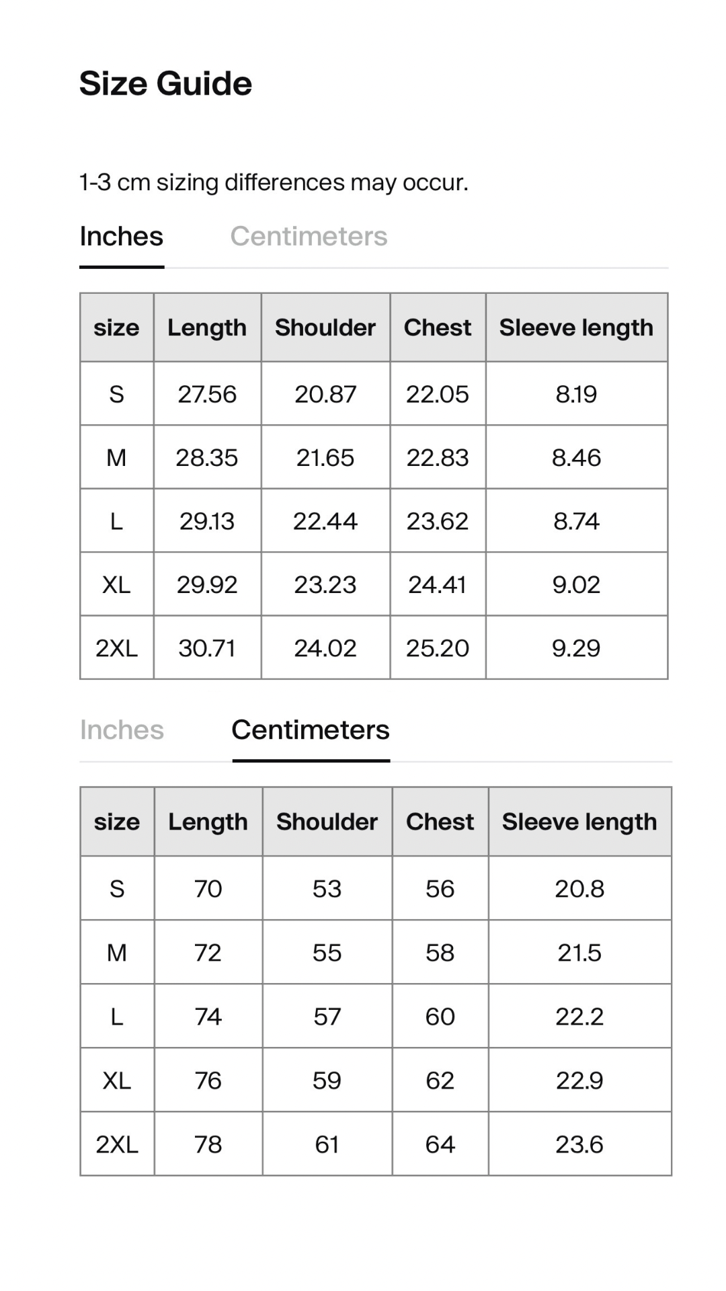Select the Inches tab above first table
Image resolution: width=726 pixels, height=1291 pixels.
pos(122,237)
